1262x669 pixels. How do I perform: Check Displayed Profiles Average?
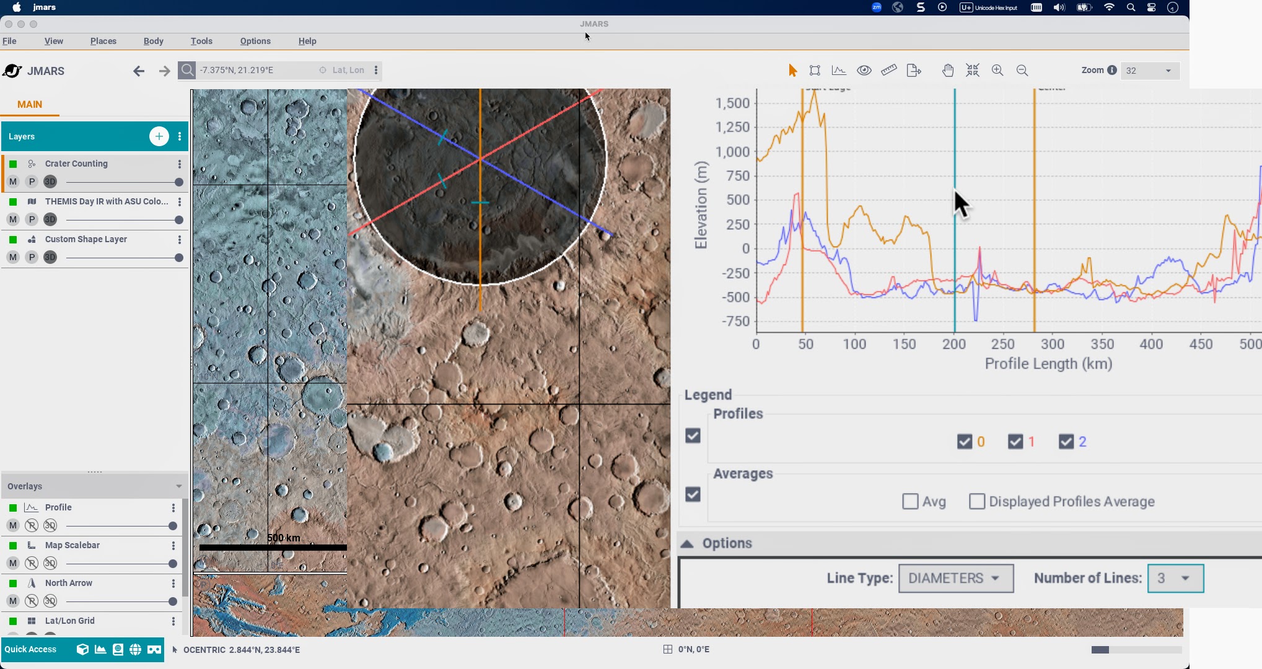[976, 501]
